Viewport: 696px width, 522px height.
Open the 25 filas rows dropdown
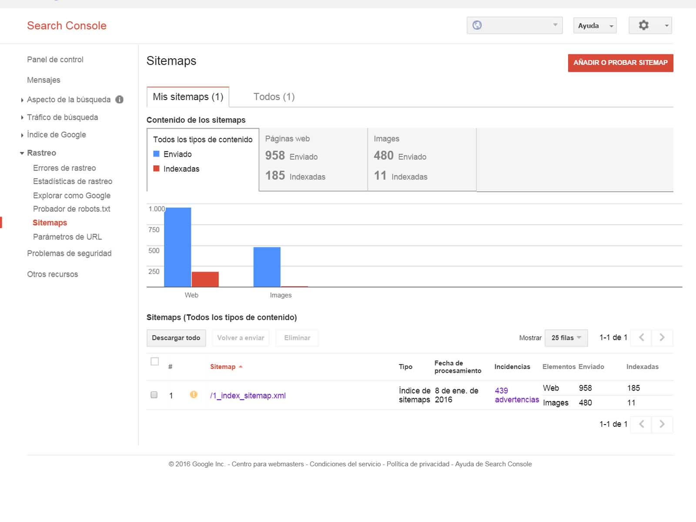click(x=566, y=338)
